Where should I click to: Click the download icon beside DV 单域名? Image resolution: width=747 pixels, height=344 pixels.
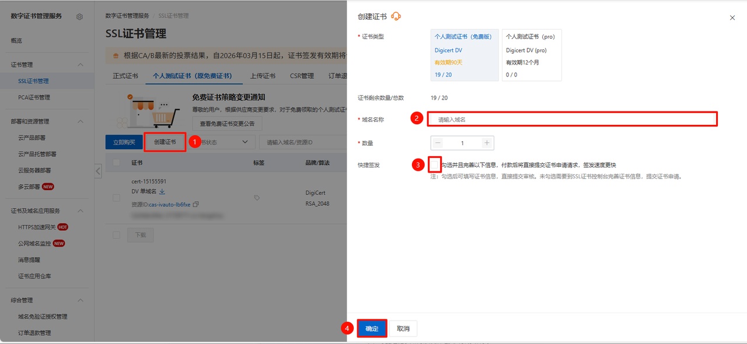click(x=162, y=191)
